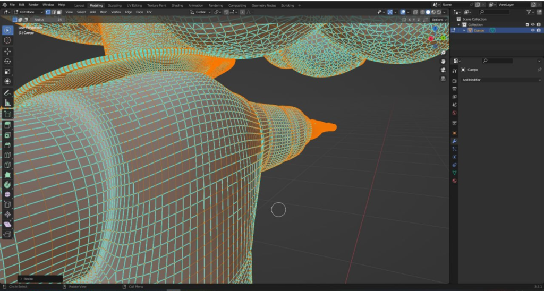Select the Loop Cut tool

point(7,155)
